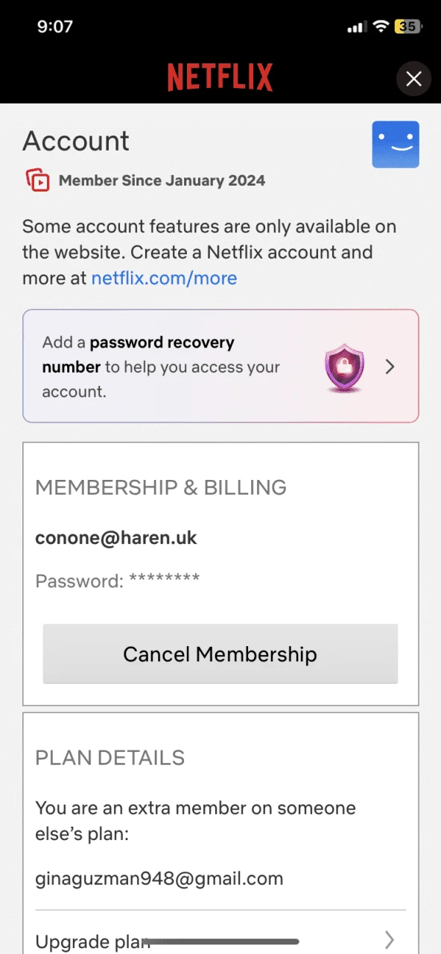Select the conone@haren.uk email address
441x954 pixels.
click(116, 537)
